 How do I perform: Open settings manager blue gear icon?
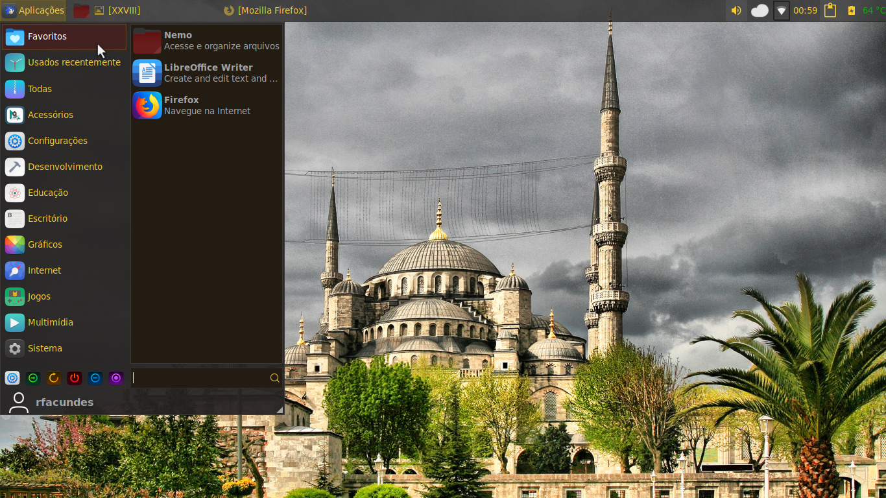[12, 378]
